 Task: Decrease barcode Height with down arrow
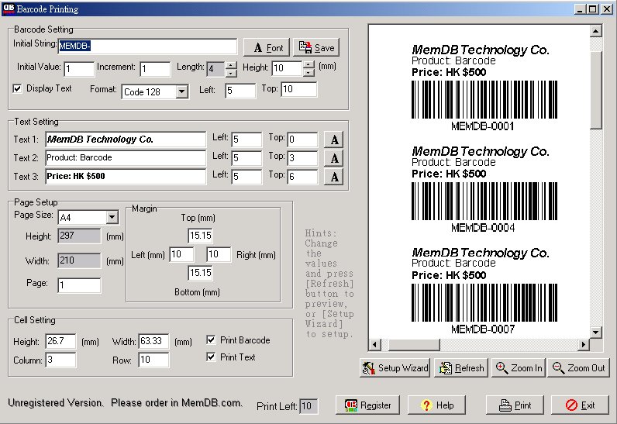[x=309, y=72]
